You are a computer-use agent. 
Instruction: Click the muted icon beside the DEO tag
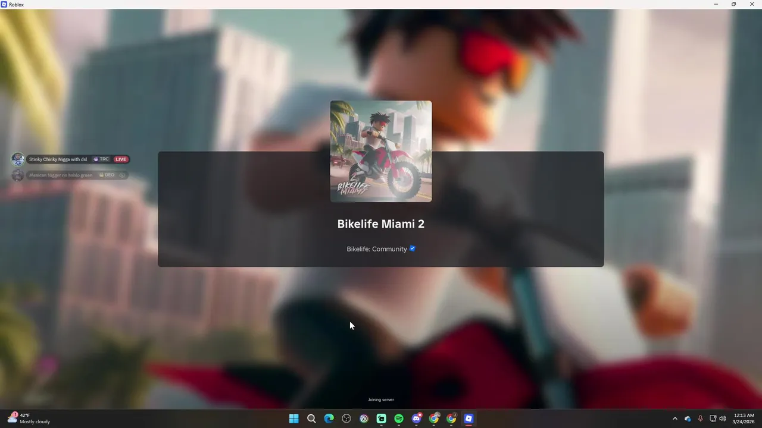122,175
